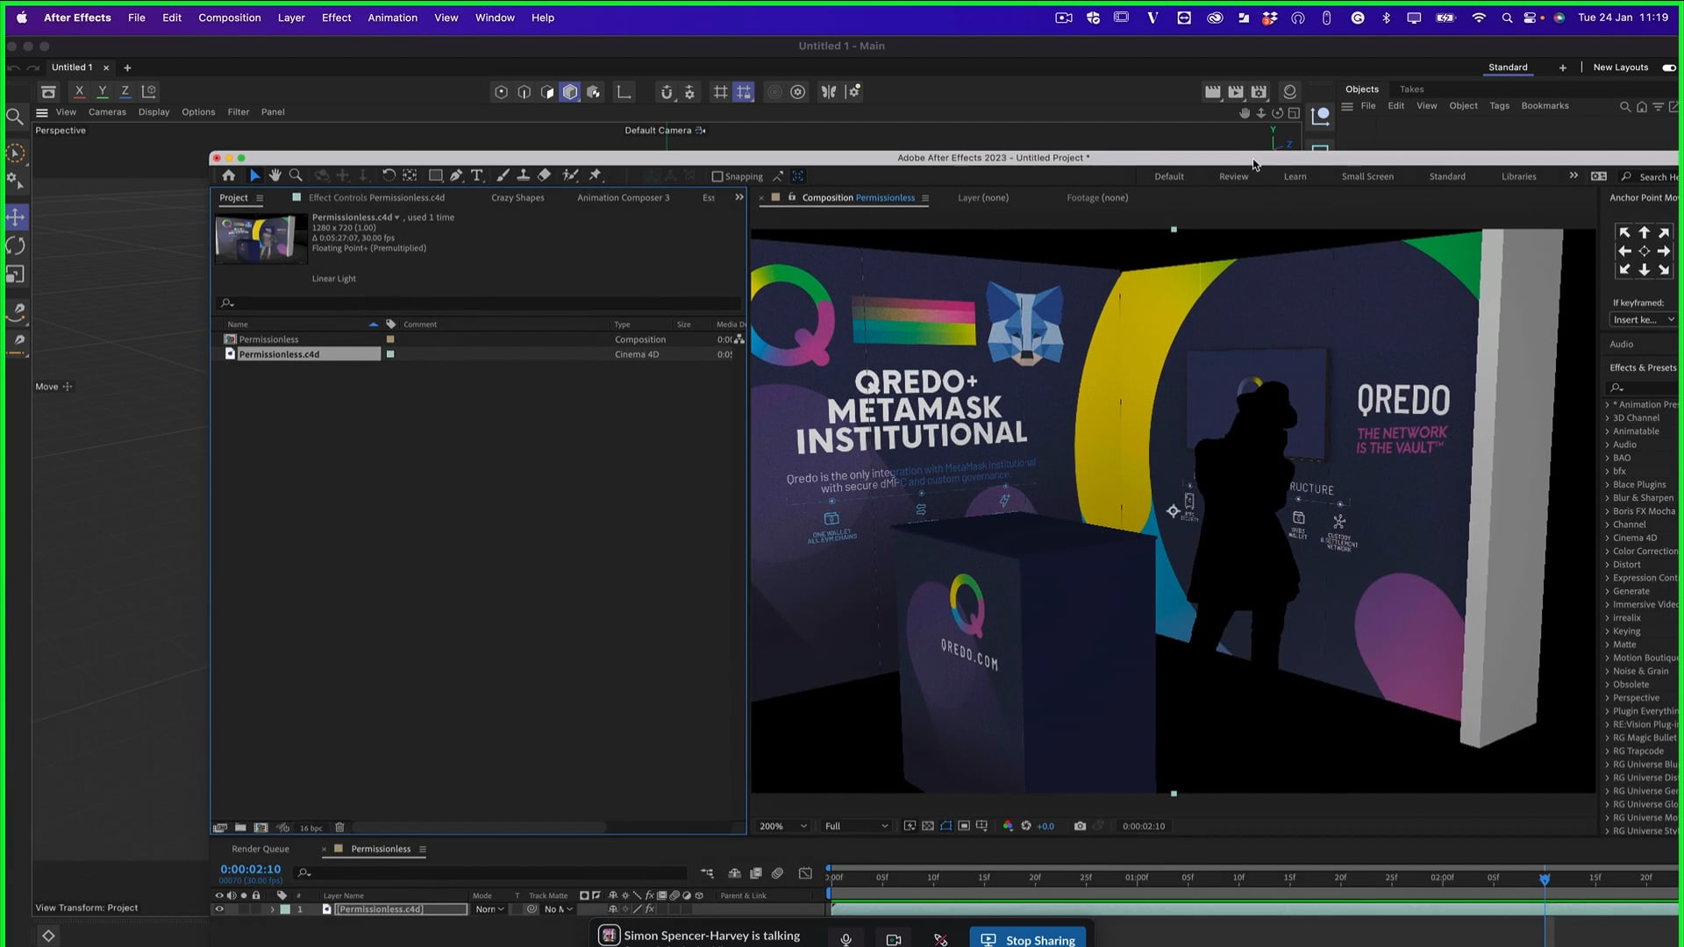Select the Type tool
Viewport: 1684px width, 947px height.
tap(476, 175)
